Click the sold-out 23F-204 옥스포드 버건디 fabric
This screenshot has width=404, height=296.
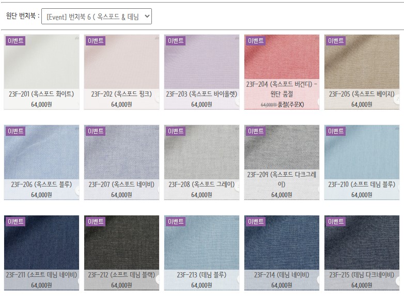pyautogui.click(x=282, y=72)
